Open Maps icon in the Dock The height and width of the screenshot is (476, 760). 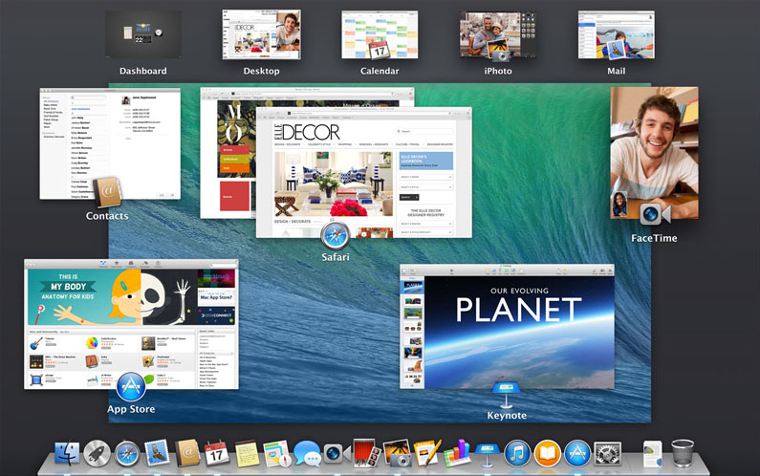(277, 453)
